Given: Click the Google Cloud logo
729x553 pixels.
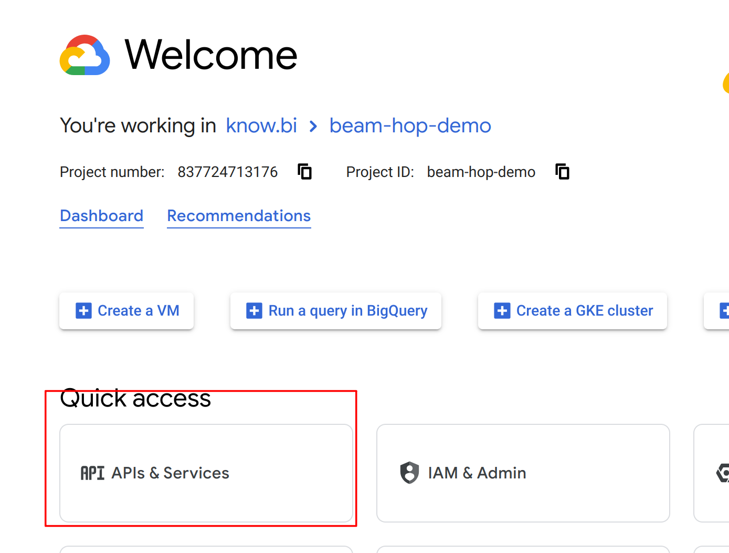Looking at the screenshot, I should (x=84, y=56).
